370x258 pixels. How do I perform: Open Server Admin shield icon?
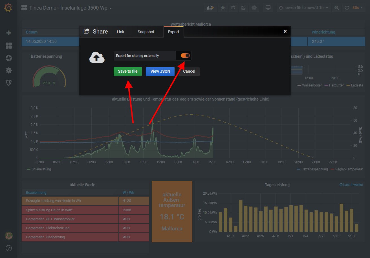[9, 83]
